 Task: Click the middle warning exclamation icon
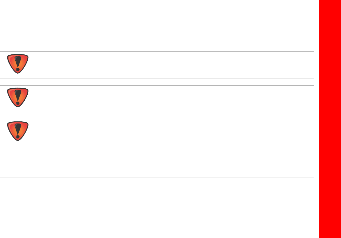point(18,97)
